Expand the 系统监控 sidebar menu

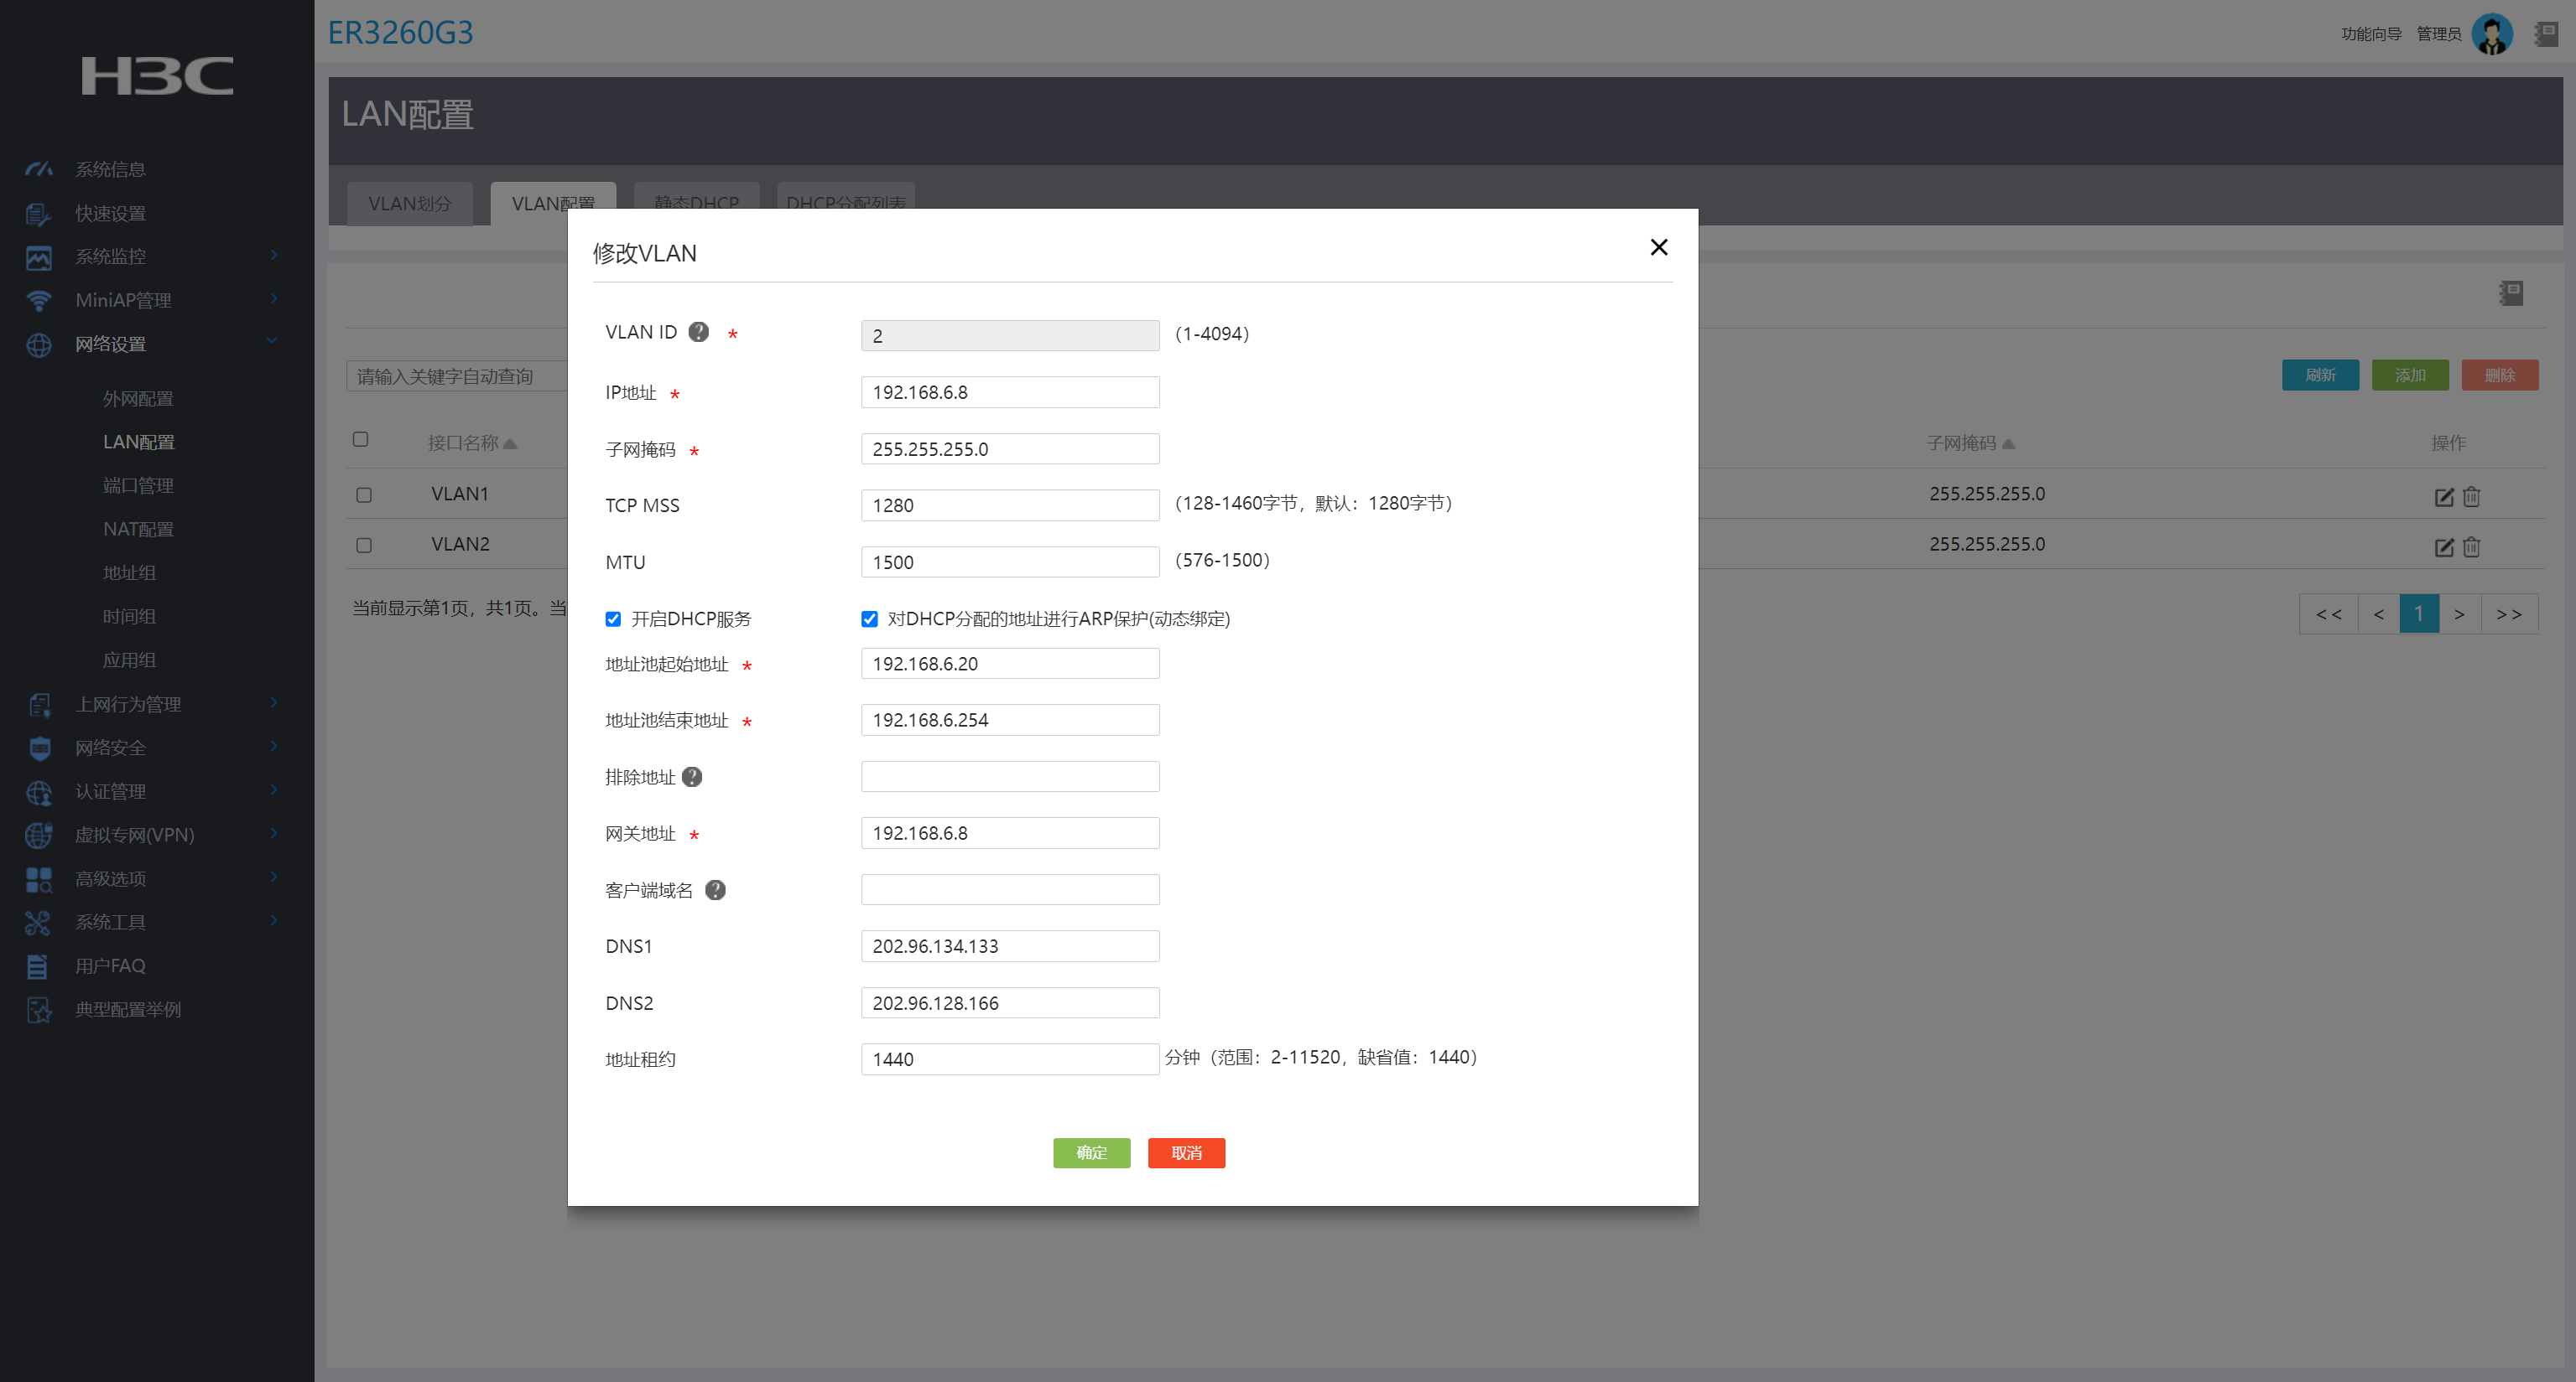click(x=110, y=256)
